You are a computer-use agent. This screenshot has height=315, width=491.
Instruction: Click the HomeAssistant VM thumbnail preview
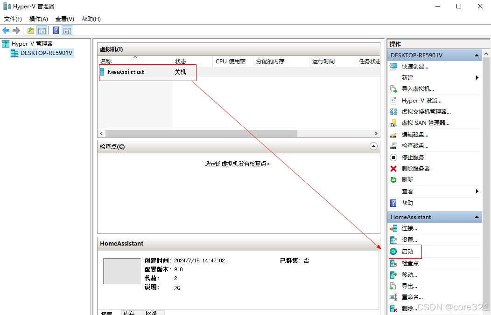(x=122, y=271)
